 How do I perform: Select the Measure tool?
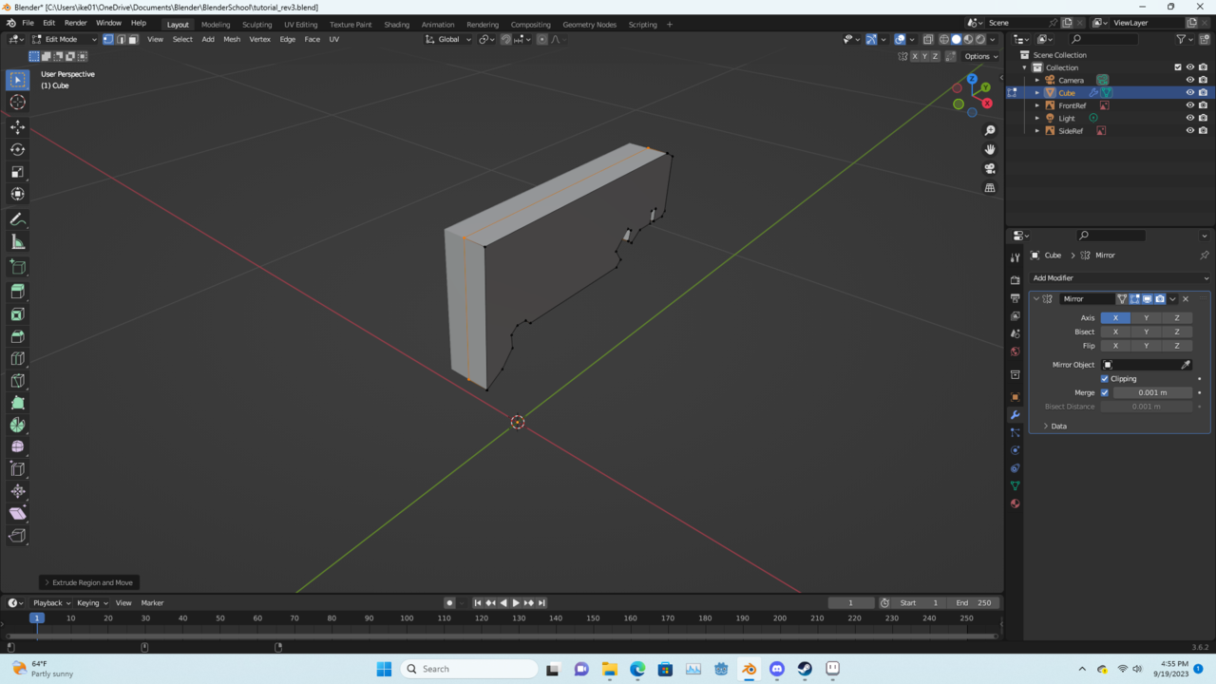[x=17, y=242]
